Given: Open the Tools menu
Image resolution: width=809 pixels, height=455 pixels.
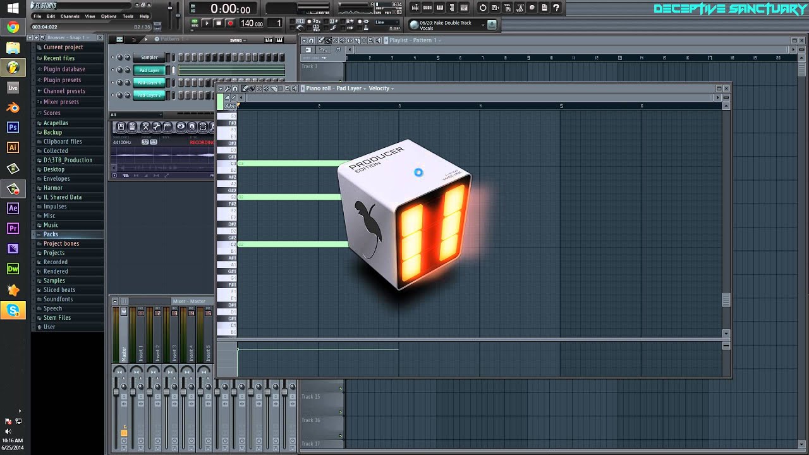Looking at the screenshot, I should pyautogui.click(x=128, y=16).
